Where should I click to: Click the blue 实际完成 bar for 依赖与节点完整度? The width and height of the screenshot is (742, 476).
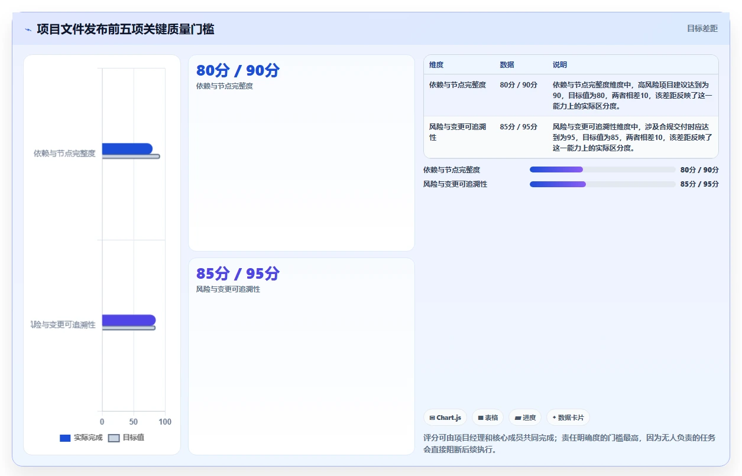pos(127,148)
